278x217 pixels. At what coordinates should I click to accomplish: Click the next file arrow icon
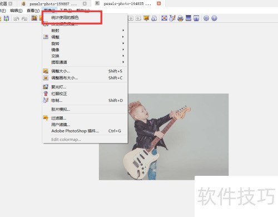pos(138,18)
